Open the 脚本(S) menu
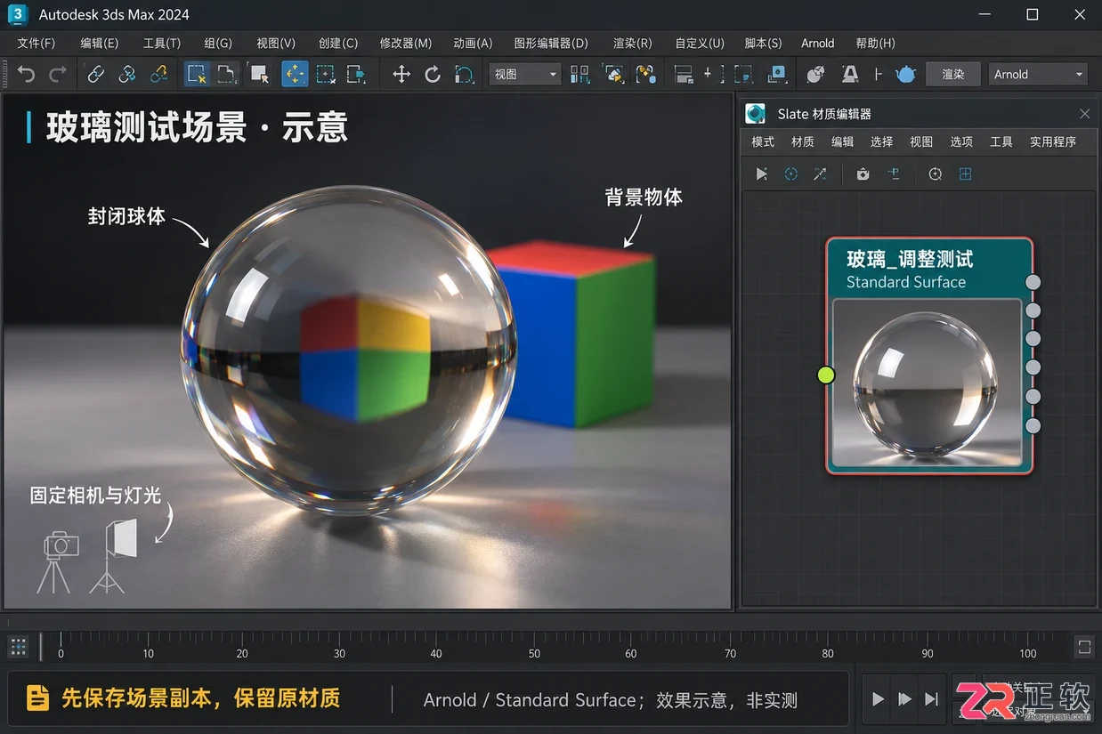Image resolution: width=1102 pixels, height=734 pixels. pos(763,43)
